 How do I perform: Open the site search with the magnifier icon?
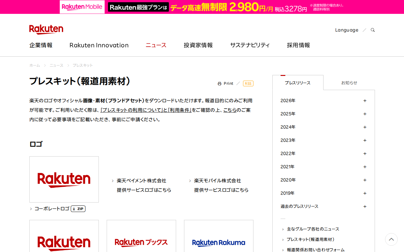(x=372, y=30)
